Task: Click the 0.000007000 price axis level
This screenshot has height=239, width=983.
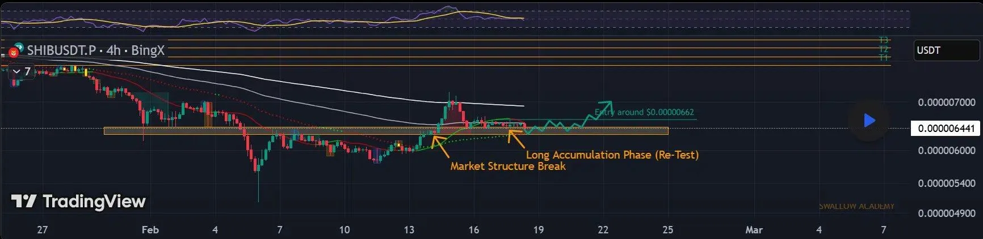Action: click(946, 102)
